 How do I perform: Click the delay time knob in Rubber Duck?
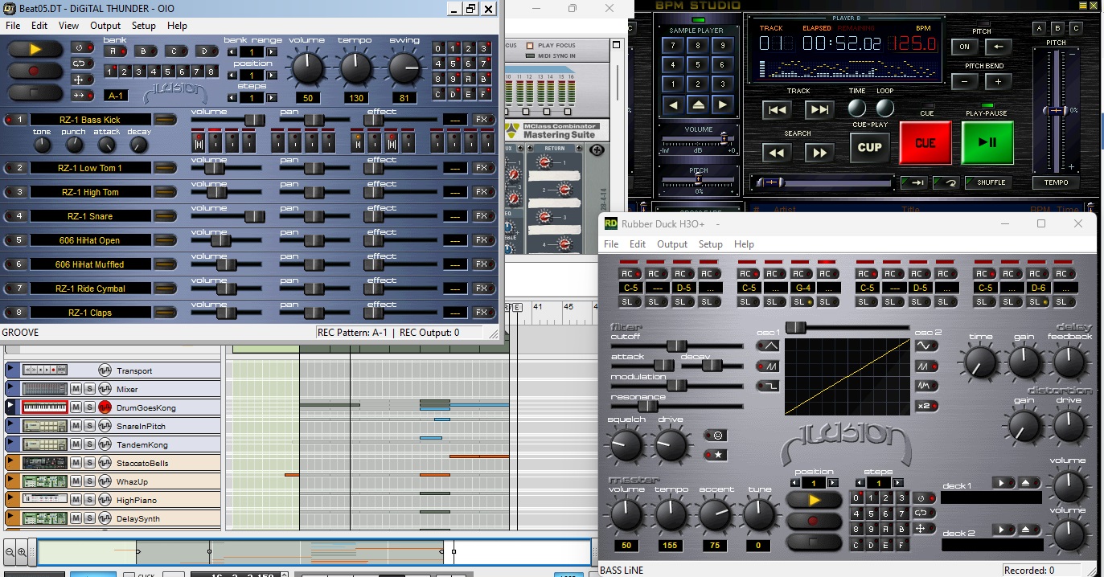(979, 363)
